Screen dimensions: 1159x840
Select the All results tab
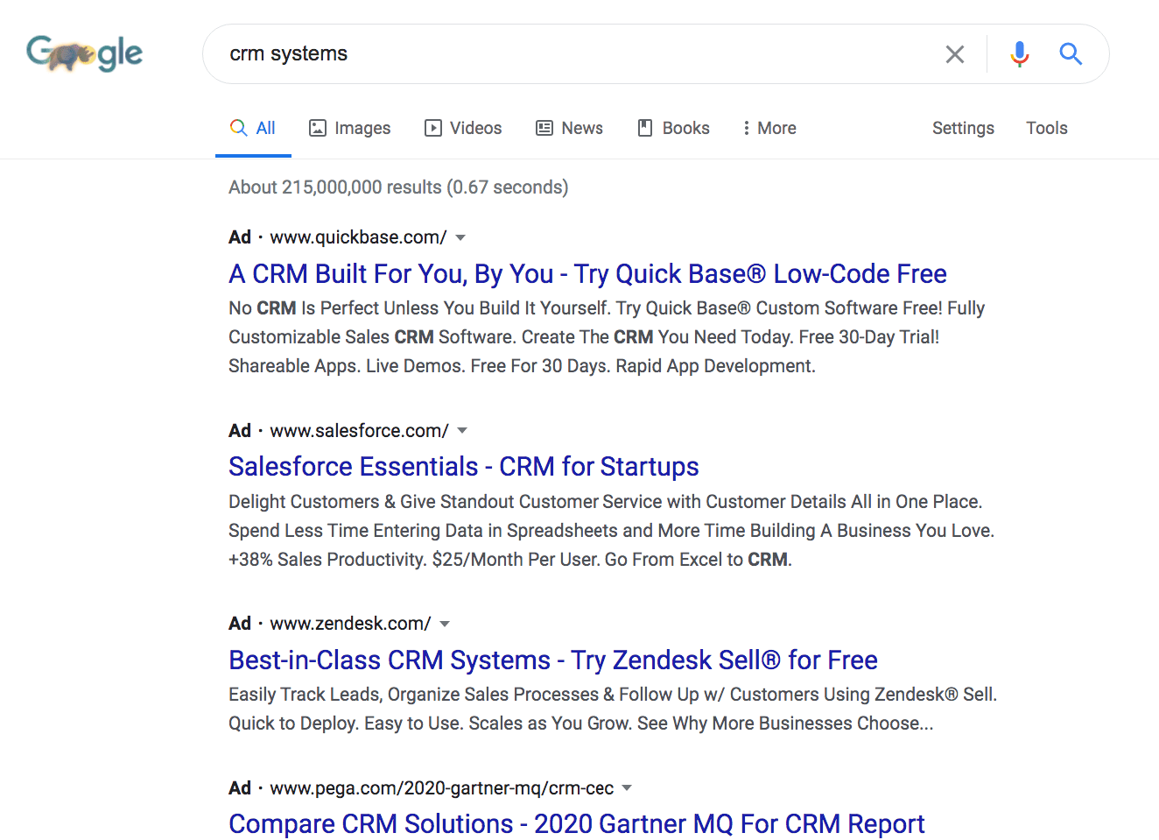tap(253, 128)
